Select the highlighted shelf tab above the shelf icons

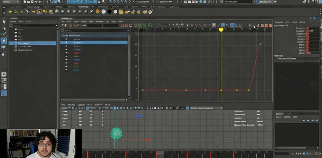point(84,7)
